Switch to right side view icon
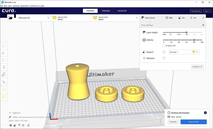This screenshot has width=213, height=129. pos(28,125)
